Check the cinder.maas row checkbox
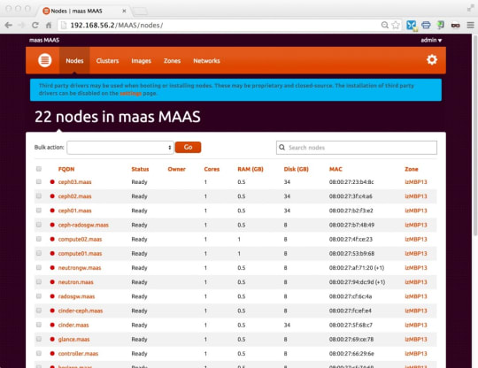Image resolution: width=478 pixels, height=368 pixels. pos(39,325)
